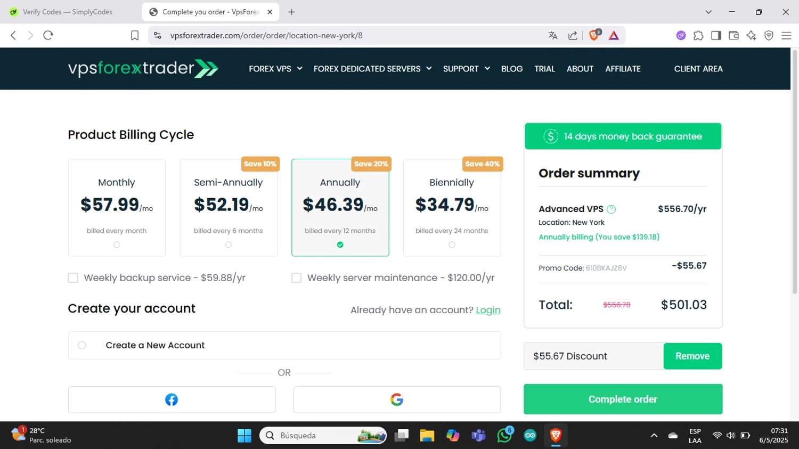
Task: Click the ESP LAA language indicator
Action: [695, 436]
